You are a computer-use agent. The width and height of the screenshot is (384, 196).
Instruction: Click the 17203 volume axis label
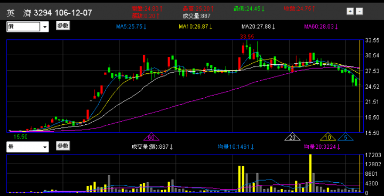[x=373, y=155]
